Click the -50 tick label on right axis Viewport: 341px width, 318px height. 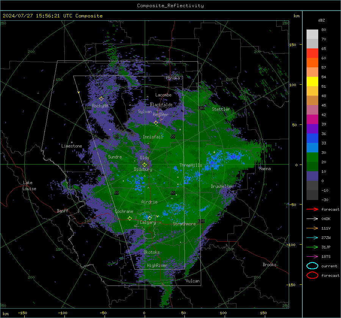point(293,205)
